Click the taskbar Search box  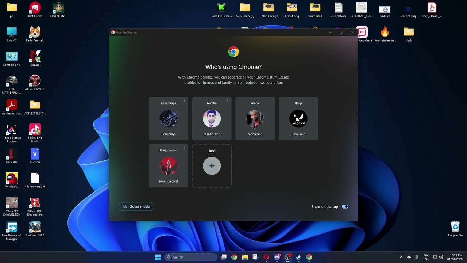click(191, 257)
